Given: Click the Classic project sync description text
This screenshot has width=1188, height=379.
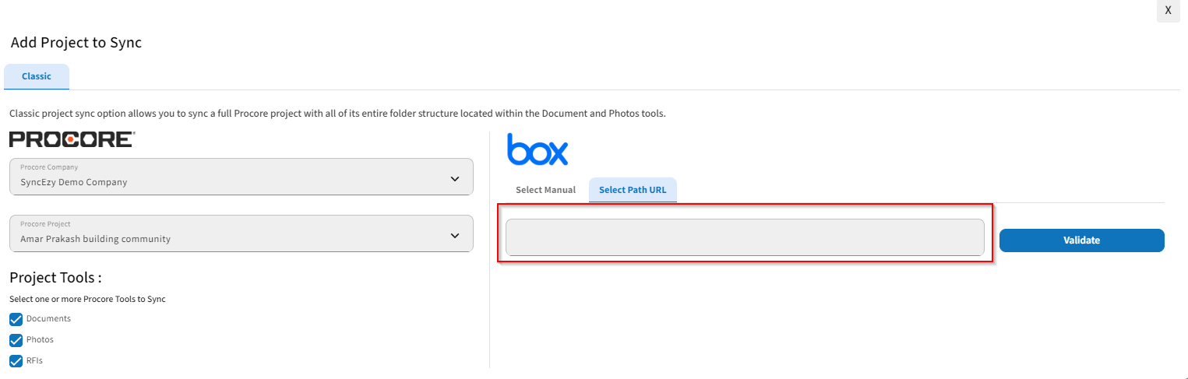Looking at the screenshot, I should pos(337,114).
